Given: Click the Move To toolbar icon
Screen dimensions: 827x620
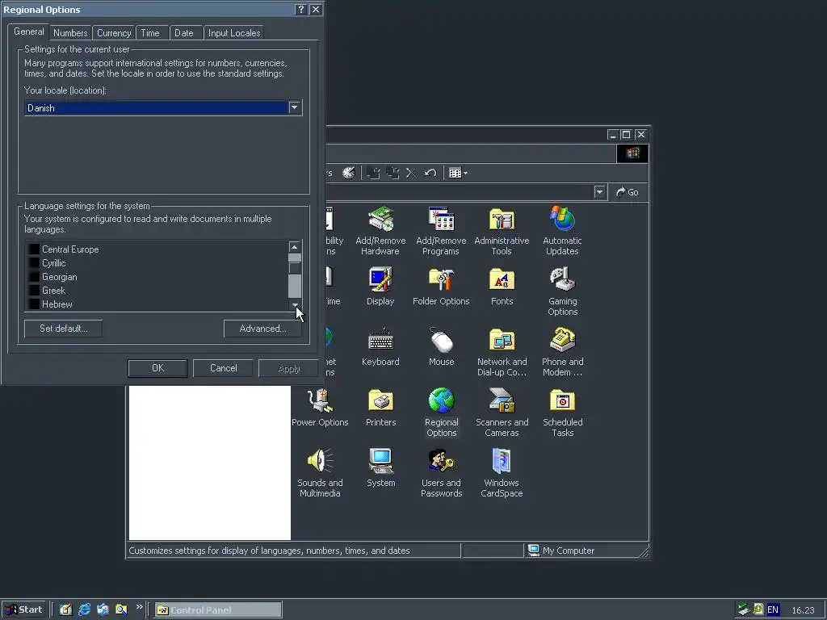Looking at the screenshot, I should tap(373, 173).
